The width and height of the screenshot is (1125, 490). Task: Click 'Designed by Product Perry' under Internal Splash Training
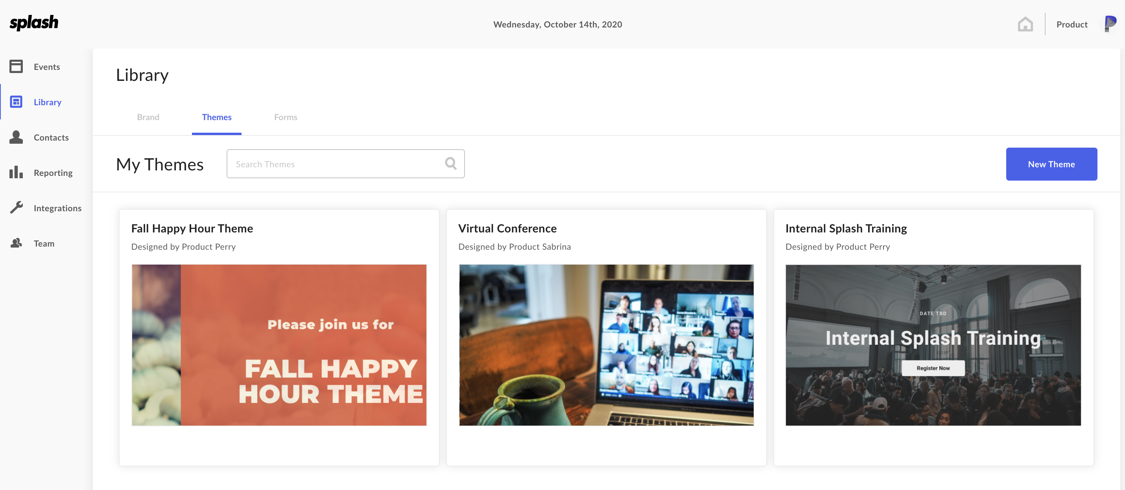837,247
